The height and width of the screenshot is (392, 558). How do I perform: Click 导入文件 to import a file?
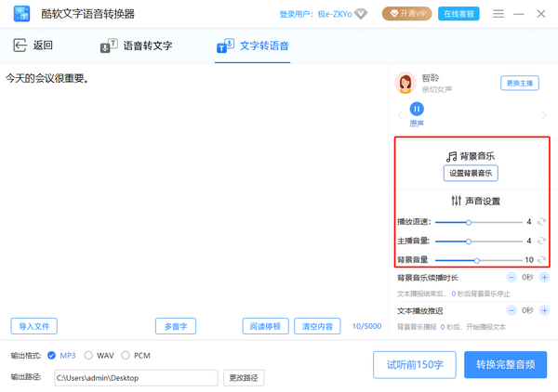click(x=33, y=326)
